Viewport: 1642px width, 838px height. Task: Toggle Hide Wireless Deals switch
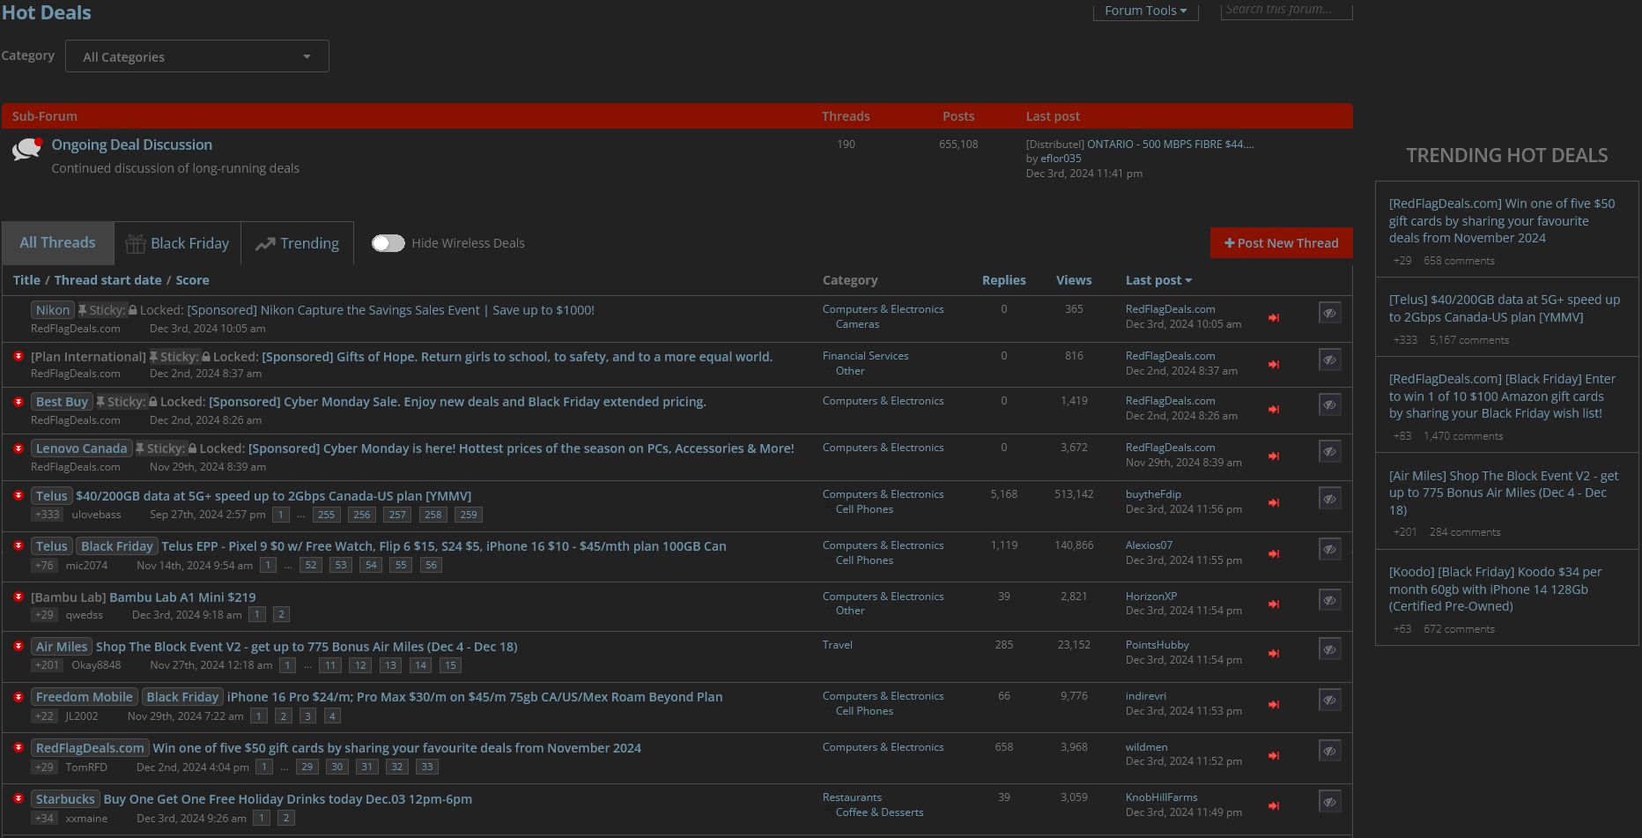click(x=388, y=243)
